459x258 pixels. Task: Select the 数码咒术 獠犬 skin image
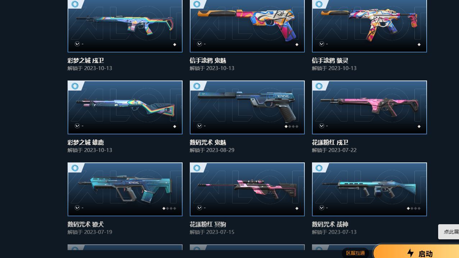[x=125, y=189]
